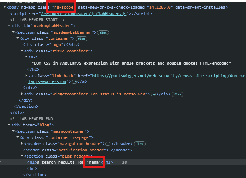The width and height of the screenshot is (246, 178).
Task: Select the closing /section tag above LAB_HEADER_END
Action: (26, 106)
